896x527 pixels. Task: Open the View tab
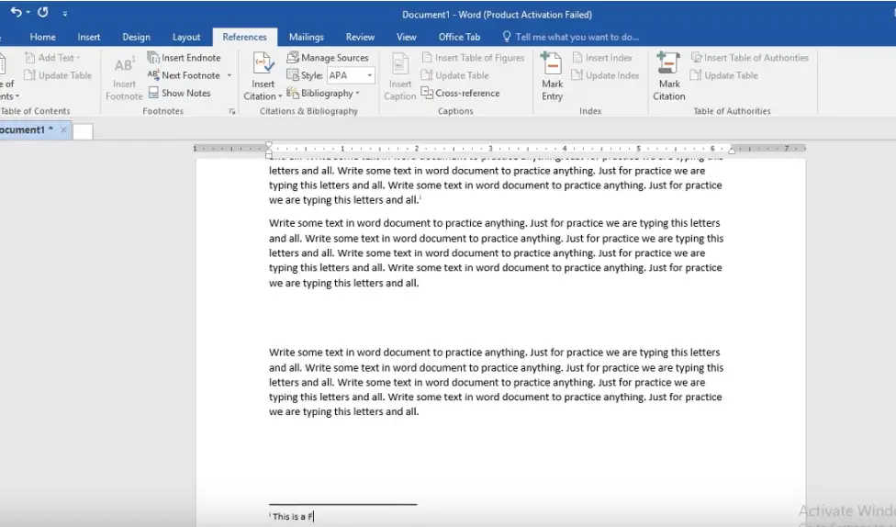pyautogui.click(x=407, y=37)
